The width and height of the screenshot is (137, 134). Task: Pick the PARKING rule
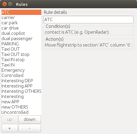21,44
